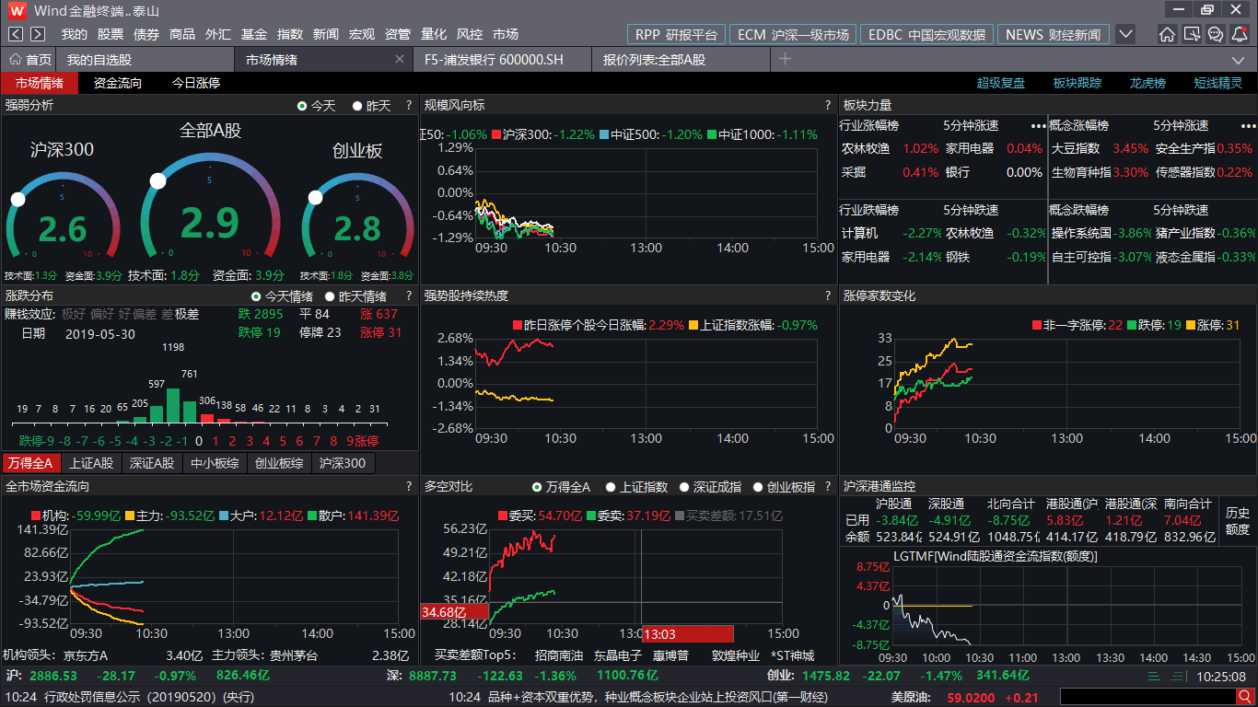Select the 万得全A radio in 多空对比
1258x707 pixels.
pyautogui.click(x=537, y=487)
